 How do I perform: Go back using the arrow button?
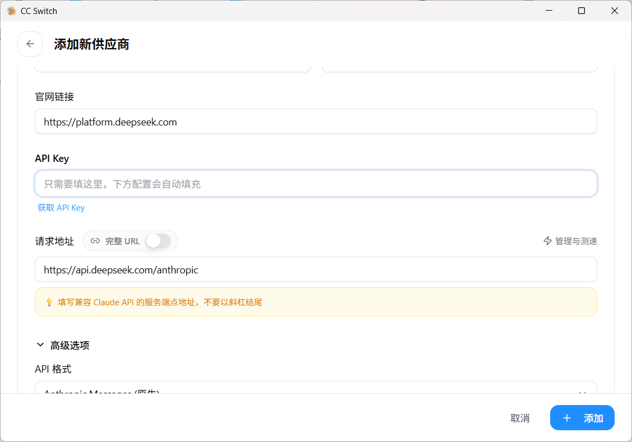(x=30, y=44)
